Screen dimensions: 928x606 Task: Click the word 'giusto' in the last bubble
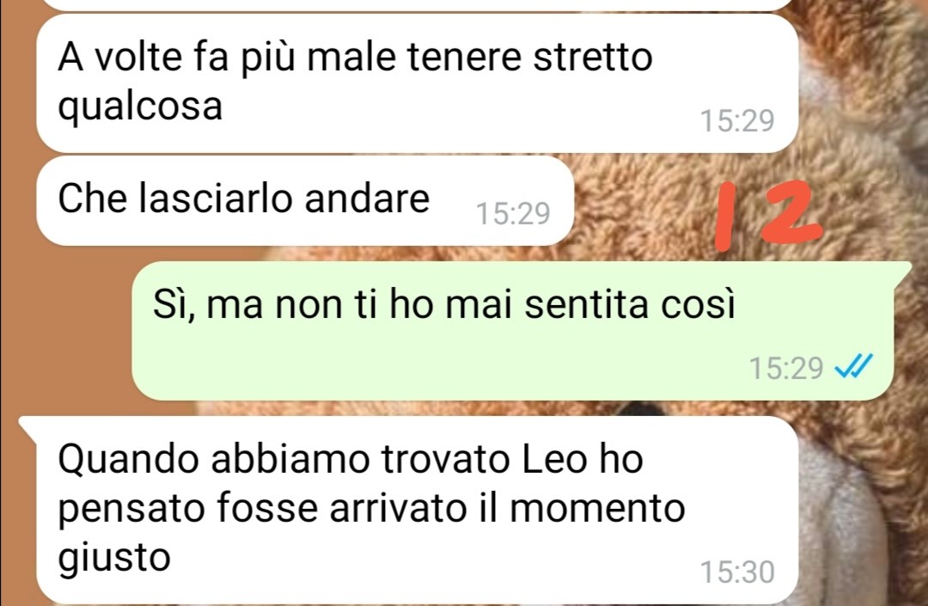click(x=114, y=559)
